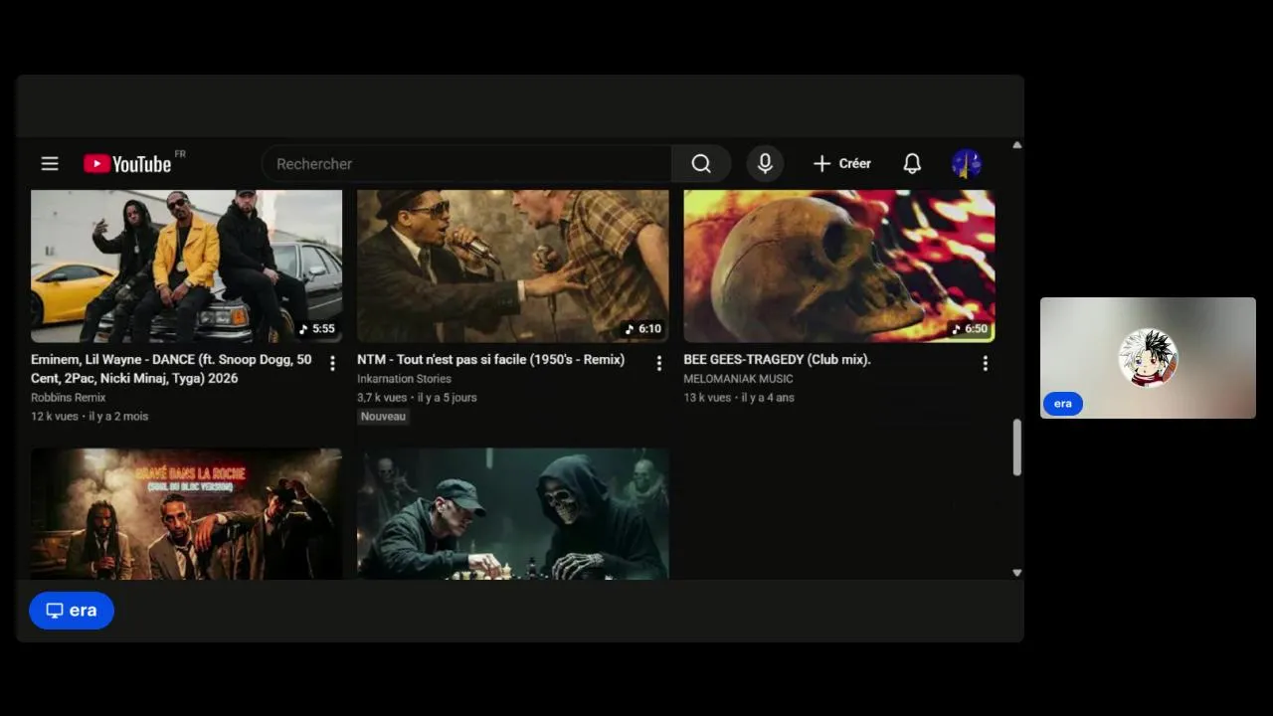
Task: Click the 5:55 duration badge
Action: [317, 329]
